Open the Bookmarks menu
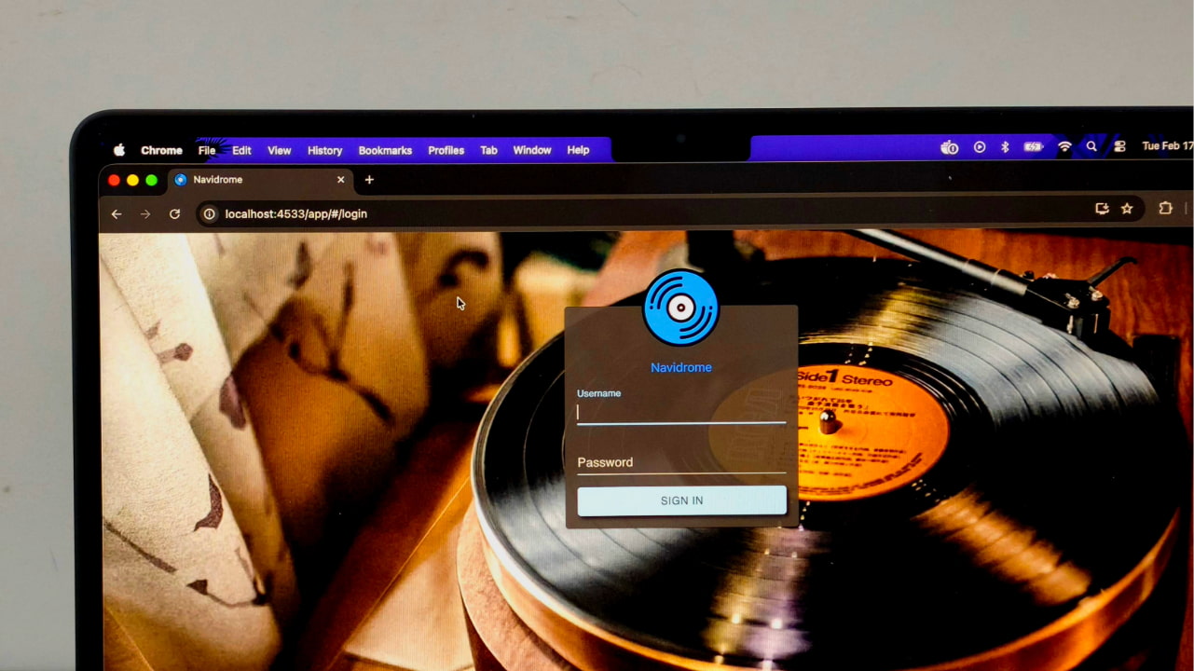The image size is (1194, 671). 385,150
